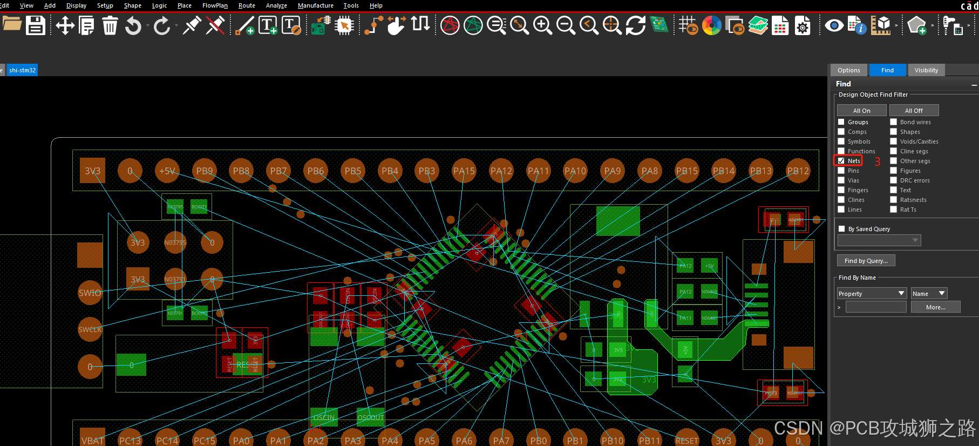Save the design with the floppy icon
The height and width of the screenshot is (446, 979).
pyautogui.click(x=36, y=25)
